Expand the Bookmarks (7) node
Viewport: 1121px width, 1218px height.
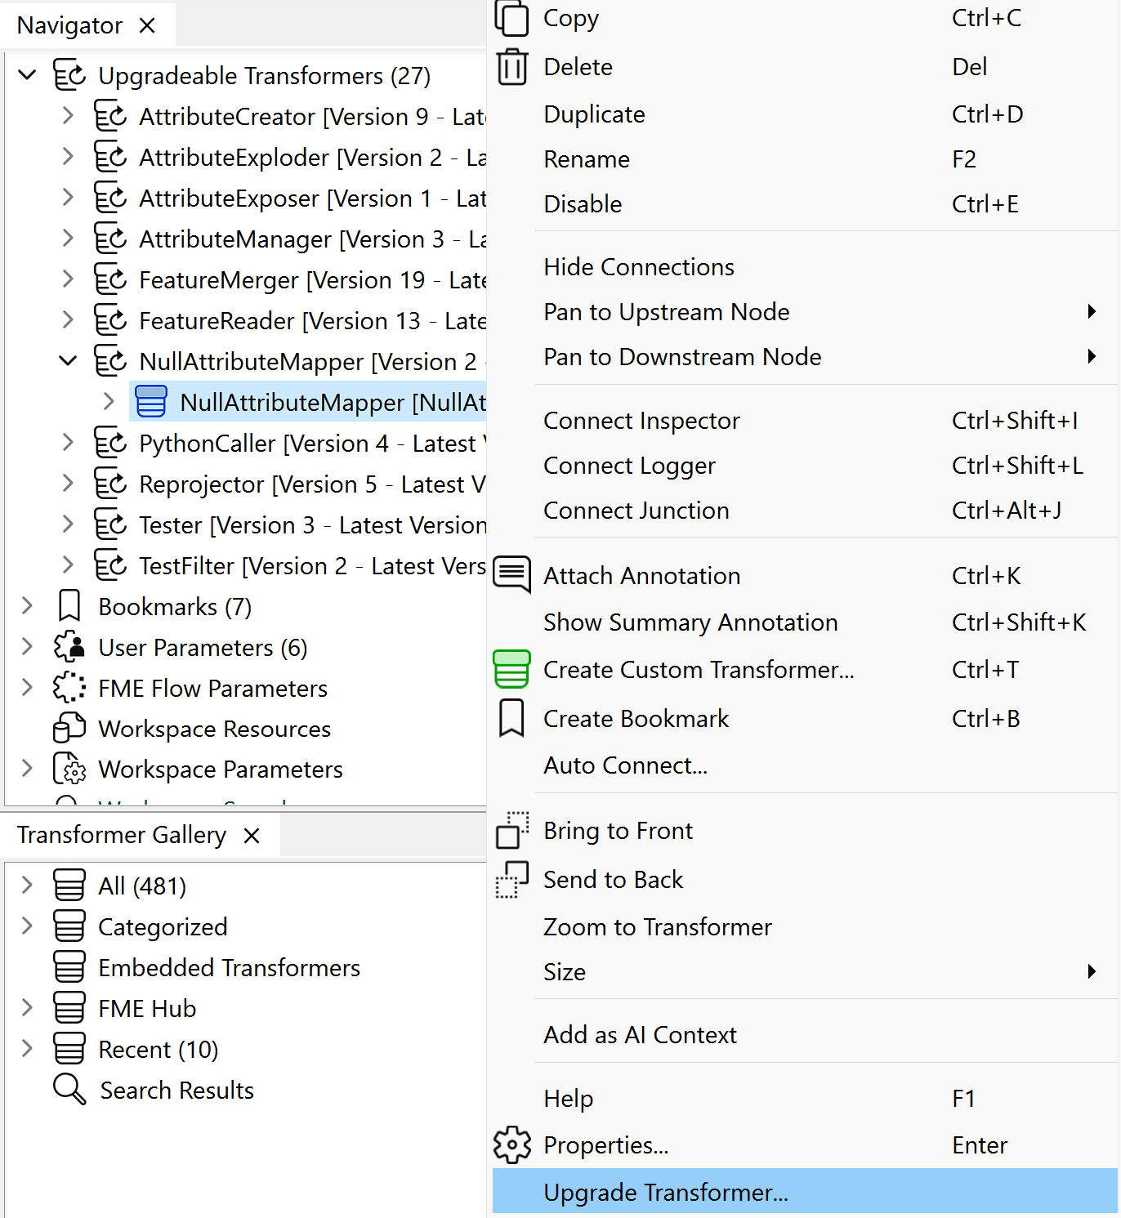(x=27, y=605)
